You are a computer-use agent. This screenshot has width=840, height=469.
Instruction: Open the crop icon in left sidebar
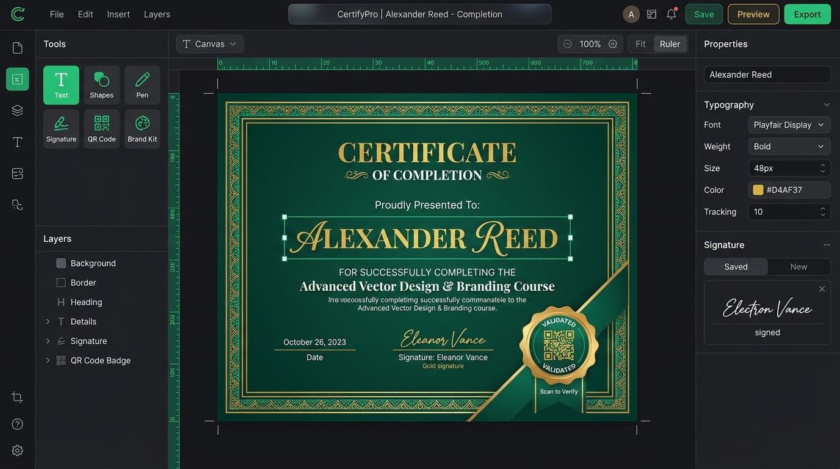click(18, 398)
